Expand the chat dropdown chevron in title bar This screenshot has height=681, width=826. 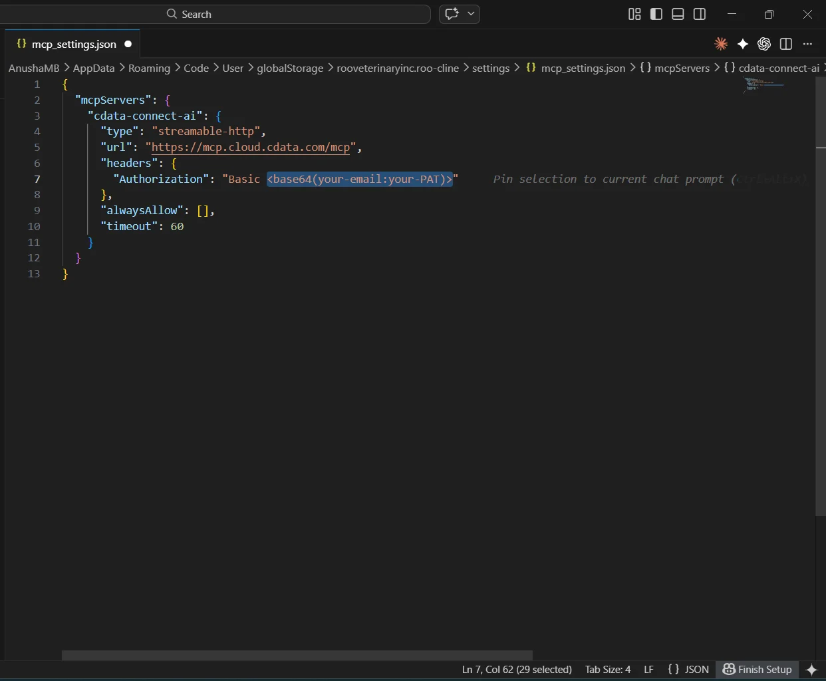(x=472, y=14)
